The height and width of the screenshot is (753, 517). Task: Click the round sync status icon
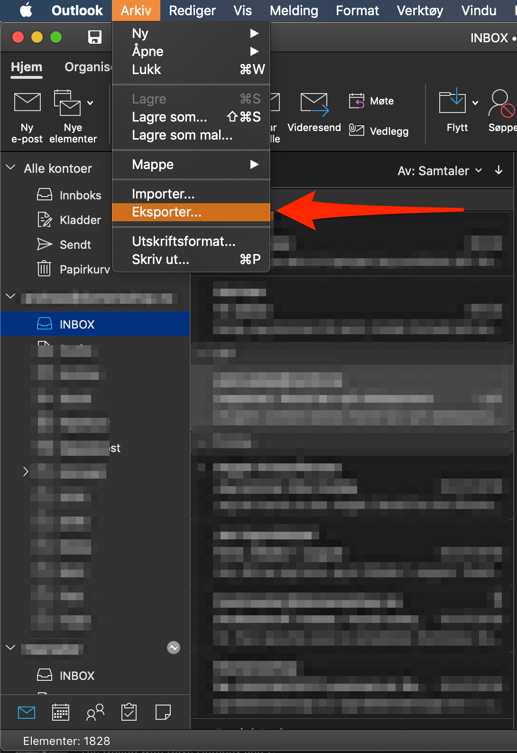point(174,648)
